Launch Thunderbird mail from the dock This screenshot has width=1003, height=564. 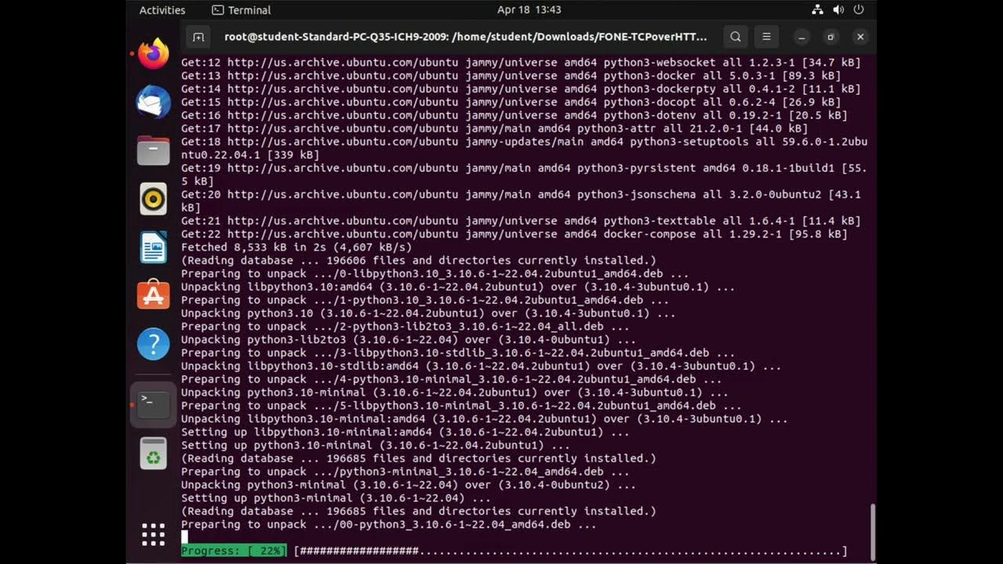pos(154,103)
